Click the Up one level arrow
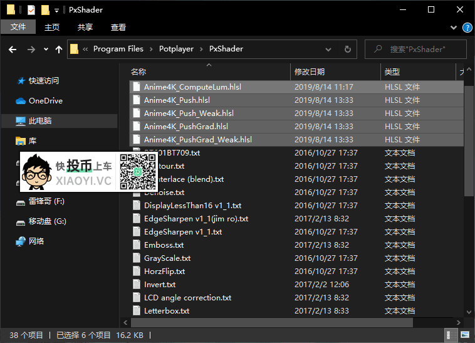475x343 pixels. tap(59, 50)
